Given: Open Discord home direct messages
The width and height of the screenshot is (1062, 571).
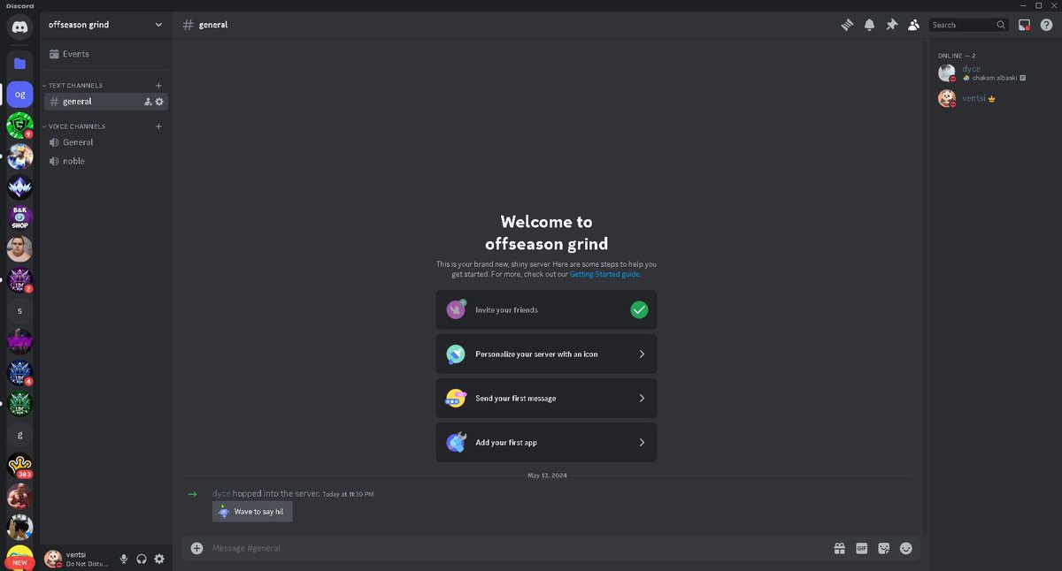Looking at the screenshot, I should [x=19, y=26].
